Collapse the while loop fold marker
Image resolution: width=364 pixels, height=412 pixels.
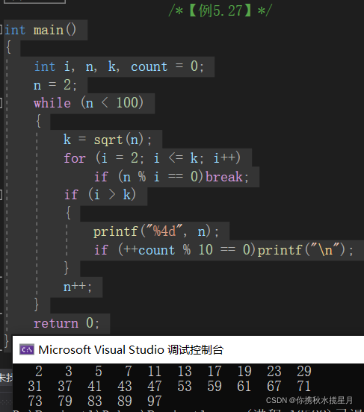(1, 103)
